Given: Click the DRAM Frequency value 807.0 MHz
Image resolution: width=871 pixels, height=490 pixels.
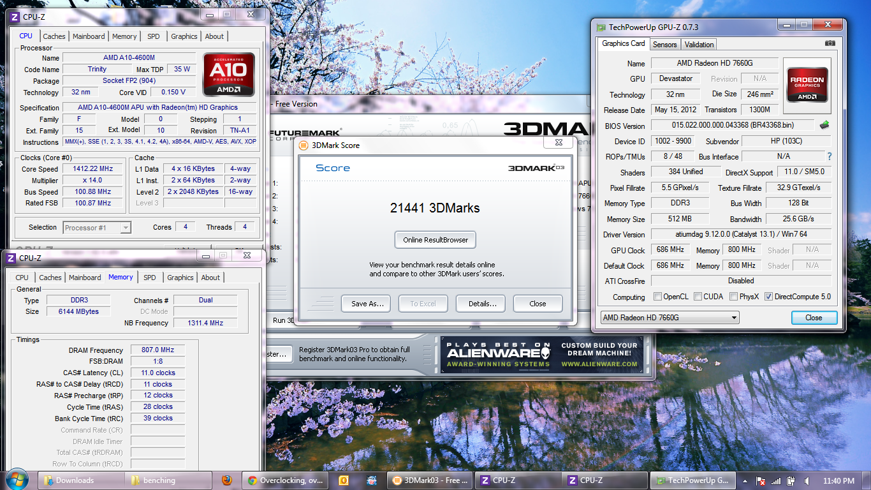Looking at the screenshot, I should (x=157, y=350).
